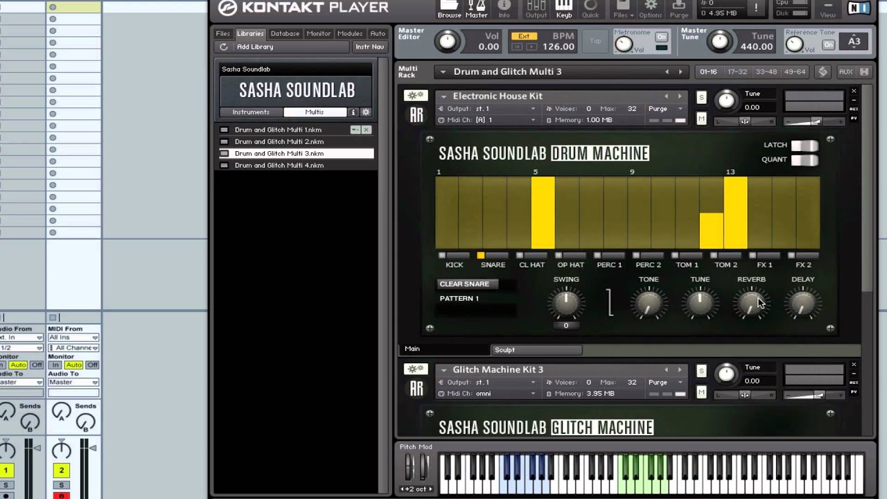Open the Sasha Soundlab library settings gear
Image resolution: width=887 pixels, height=499 pixels.
pyautogui.click(x=366, y=112)
